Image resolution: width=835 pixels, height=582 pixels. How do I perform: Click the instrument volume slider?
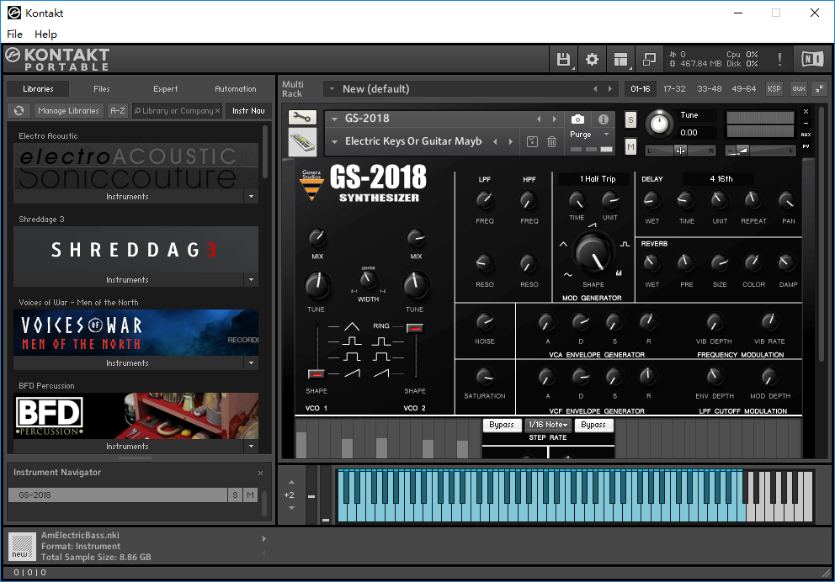point(760,151)
